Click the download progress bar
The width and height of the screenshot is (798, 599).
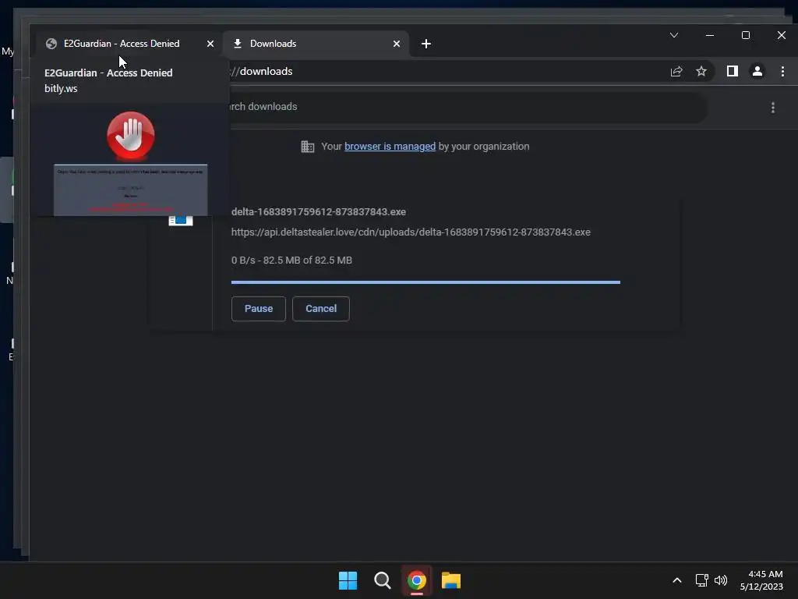click(x=425, y=282)
